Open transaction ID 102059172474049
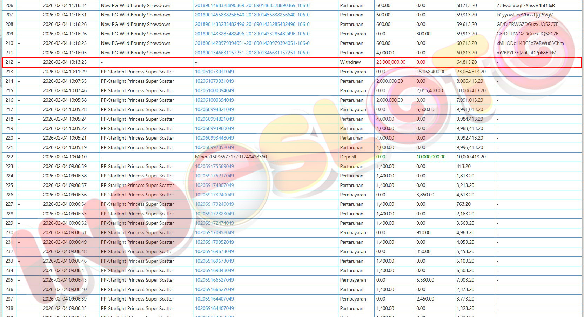Viewport: 584px width, 317px height. click(214, 223)
